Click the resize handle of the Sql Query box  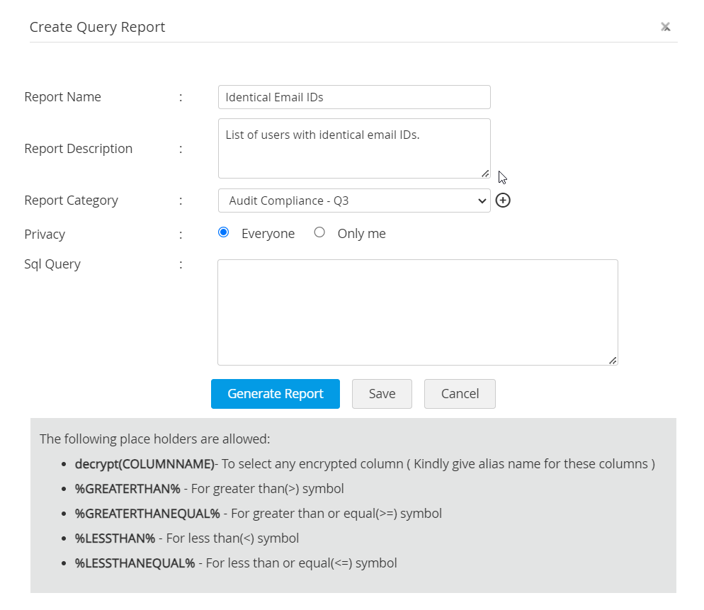tap(612, 361)
